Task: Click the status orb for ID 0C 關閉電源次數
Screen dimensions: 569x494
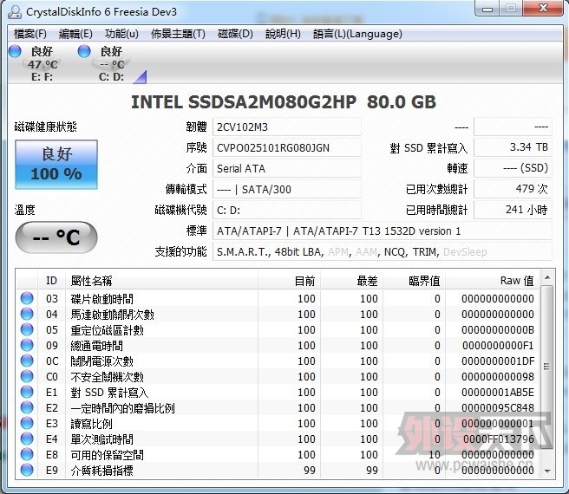Action: point(27,361)
